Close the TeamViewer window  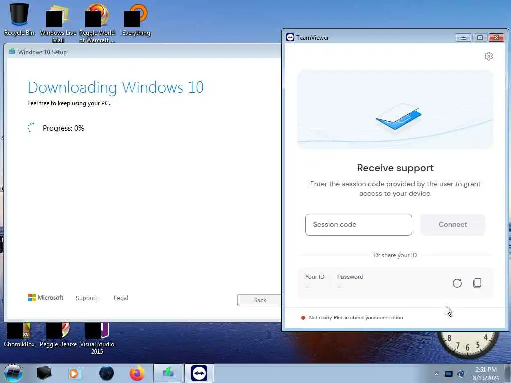click(497, 38)
